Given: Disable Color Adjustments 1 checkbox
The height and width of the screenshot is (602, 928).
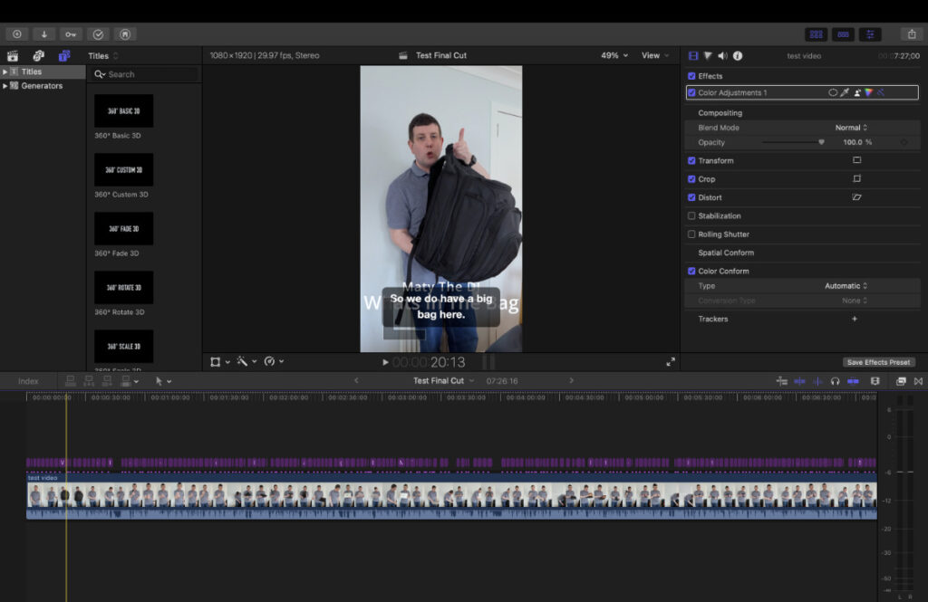Looking at the screenshot, I should [691, 92].
